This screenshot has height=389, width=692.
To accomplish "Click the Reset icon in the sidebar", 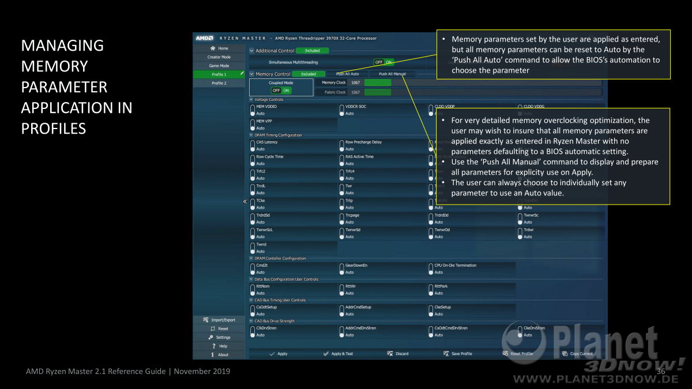I will [213, 328].
